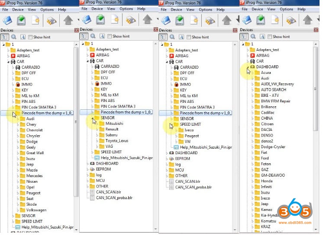Click the search magnifier in DASHBOARD-expanded window's Devices panel
Screen dimensions: 323x238
[253, 37]
